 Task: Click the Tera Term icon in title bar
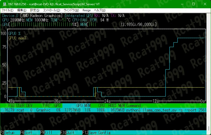coord(5,4)
